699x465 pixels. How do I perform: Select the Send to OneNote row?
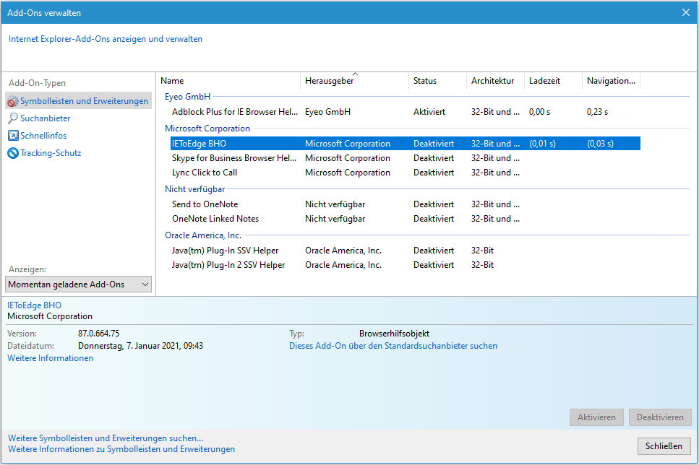click(x=406, y=204)
